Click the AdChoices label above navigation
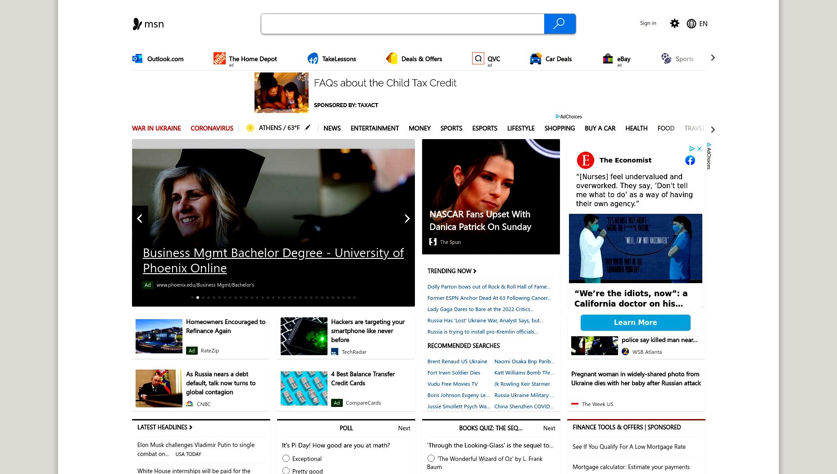Image resolution: width=837 pixels, height=474 pixels. point(569,117)
